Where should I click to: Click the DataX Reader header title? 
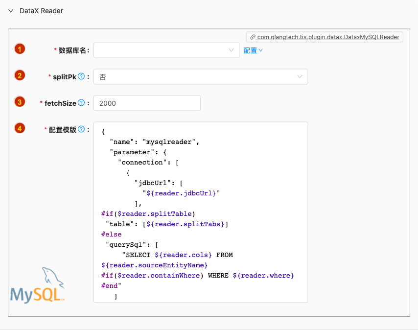point(41,11)
